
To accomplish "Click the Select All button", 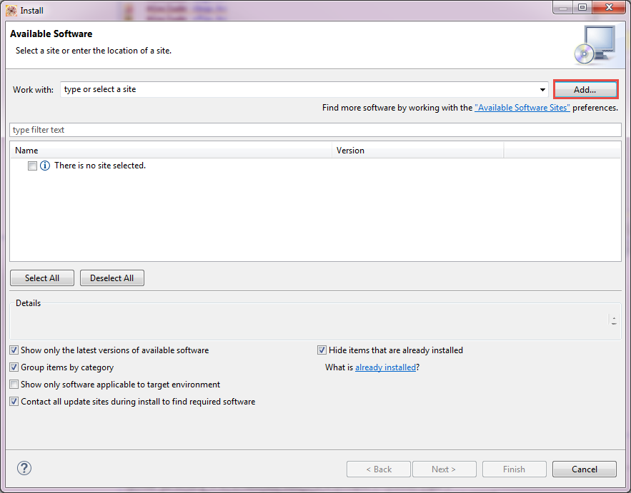I will coord(42,278).
